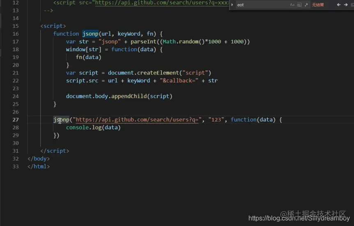
Task: Click "random" on line 17
Action: point(188,42)
